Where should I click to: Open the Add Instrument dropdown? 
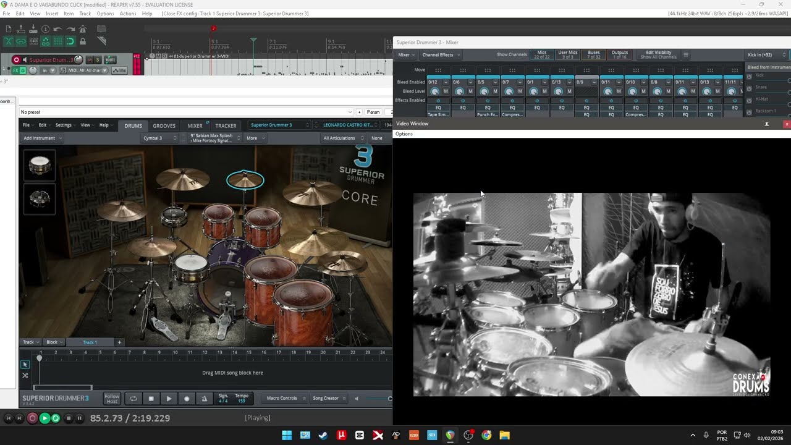pos(42,138)
